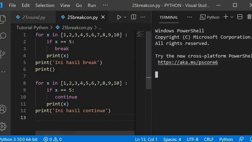Select the TERMINAL panel tab
Viewport: 252px width, 142px height.
pyautogui.click(x=169, y=17)
